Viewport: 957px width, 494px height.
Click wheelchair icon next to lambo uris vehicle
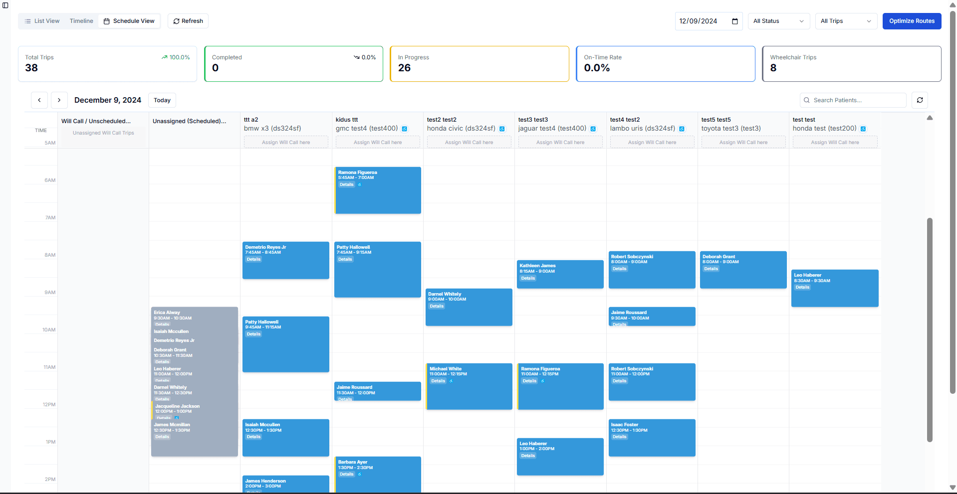click(682, 129)
